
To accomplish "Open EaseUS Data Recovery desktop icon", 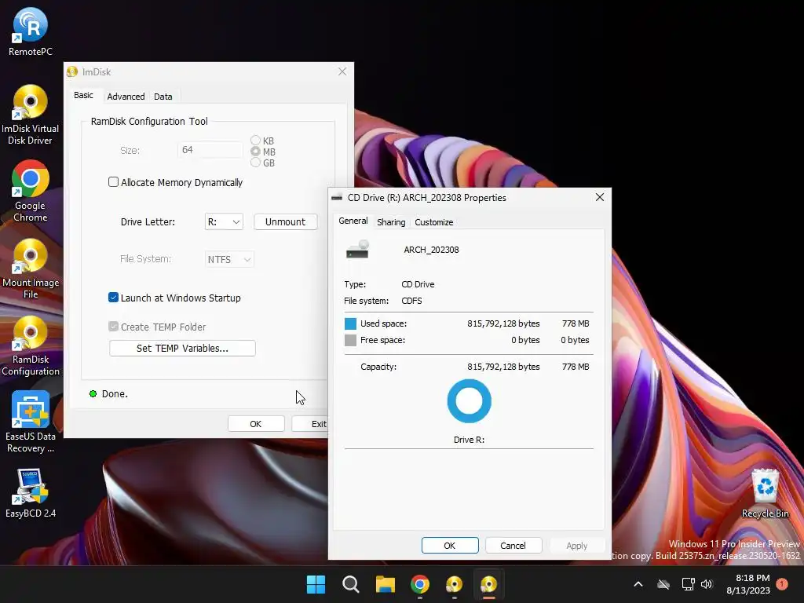I will [x=31, y=422].
